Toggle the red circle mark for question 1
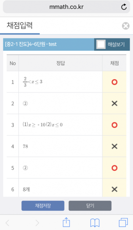Image resolution: width=133 pixels, height=230 pixels. pos(114,82)
